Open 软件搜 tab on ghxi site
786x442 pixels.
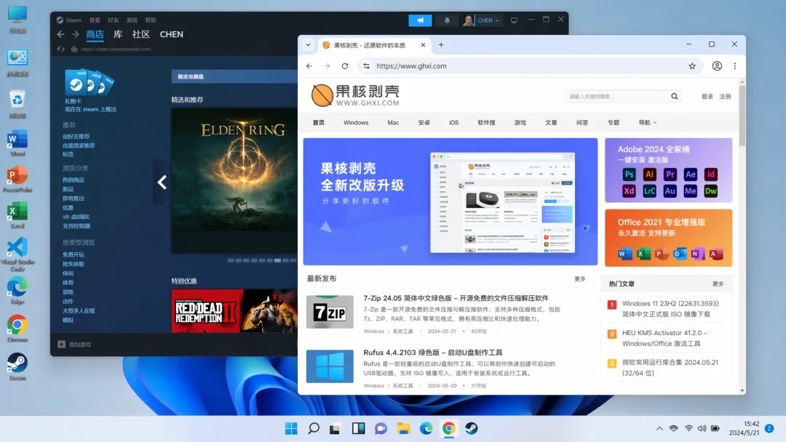pyautogui.click(x=486, y=123)
